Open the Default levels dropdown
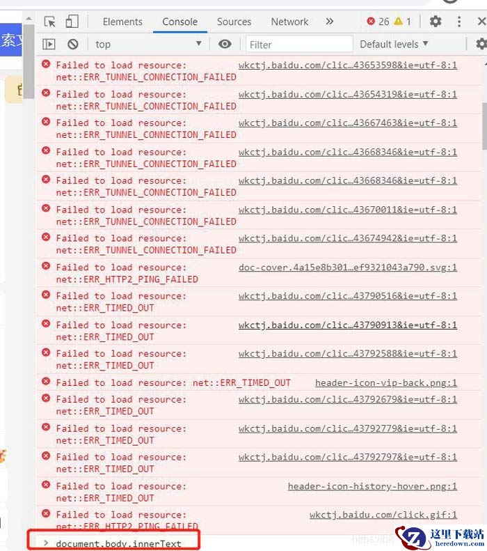 (394, 45)
